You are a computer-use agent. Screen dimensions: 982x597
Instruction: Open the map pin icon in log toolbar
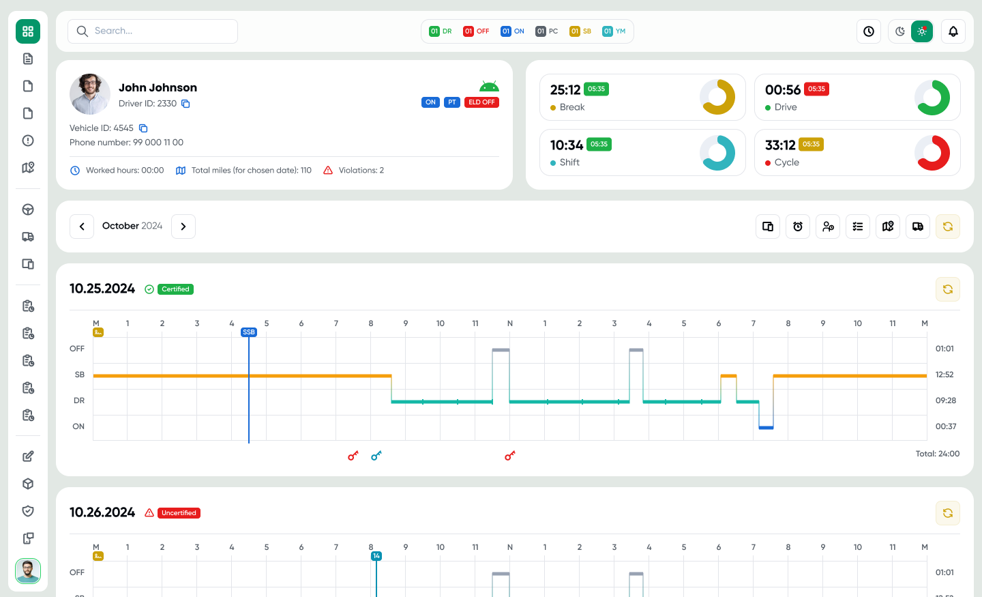pyautogui.click(x=888, y=227)
